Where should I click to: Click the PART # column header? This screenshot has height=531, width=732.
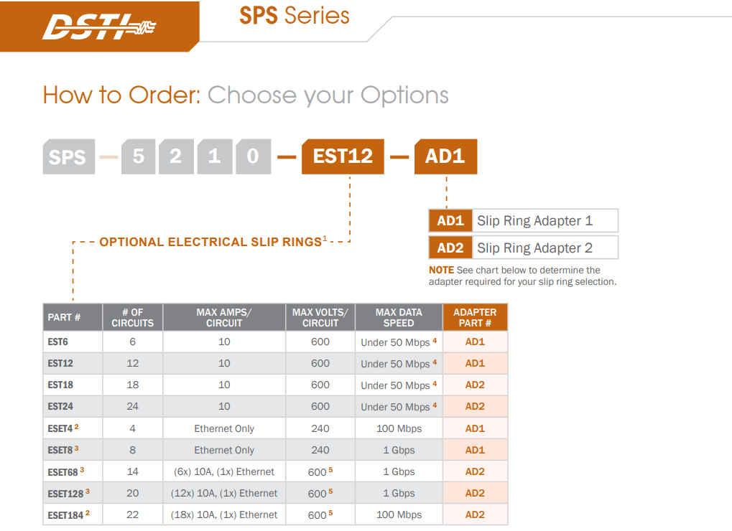point(73,317)
